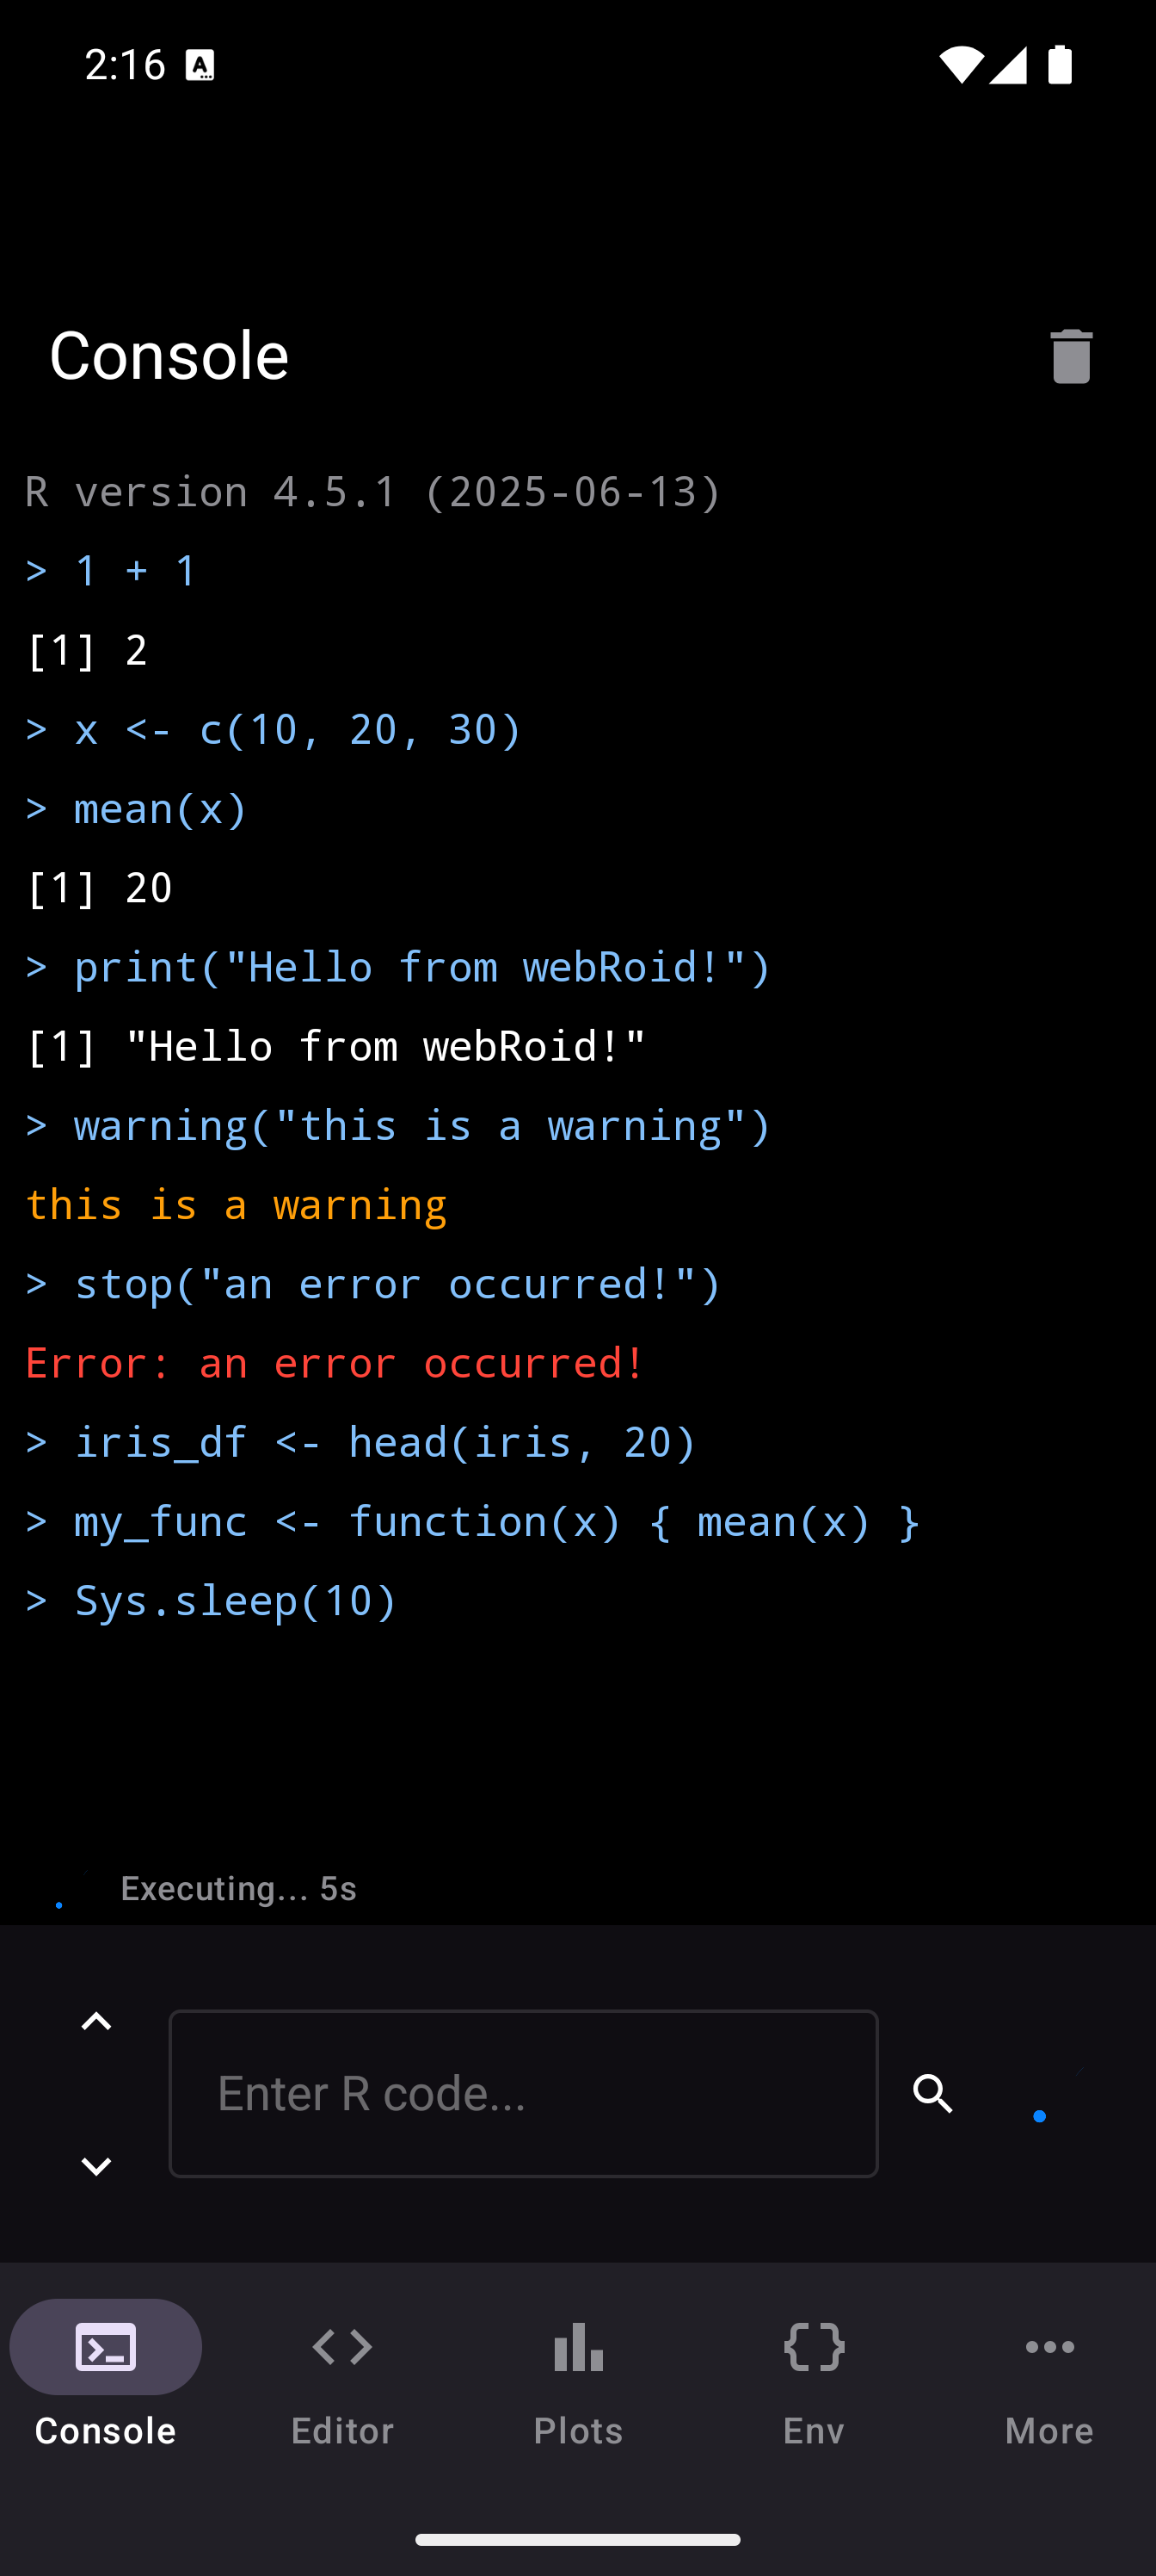Tap the blue loading indicator beside search

(1039, 2115)
